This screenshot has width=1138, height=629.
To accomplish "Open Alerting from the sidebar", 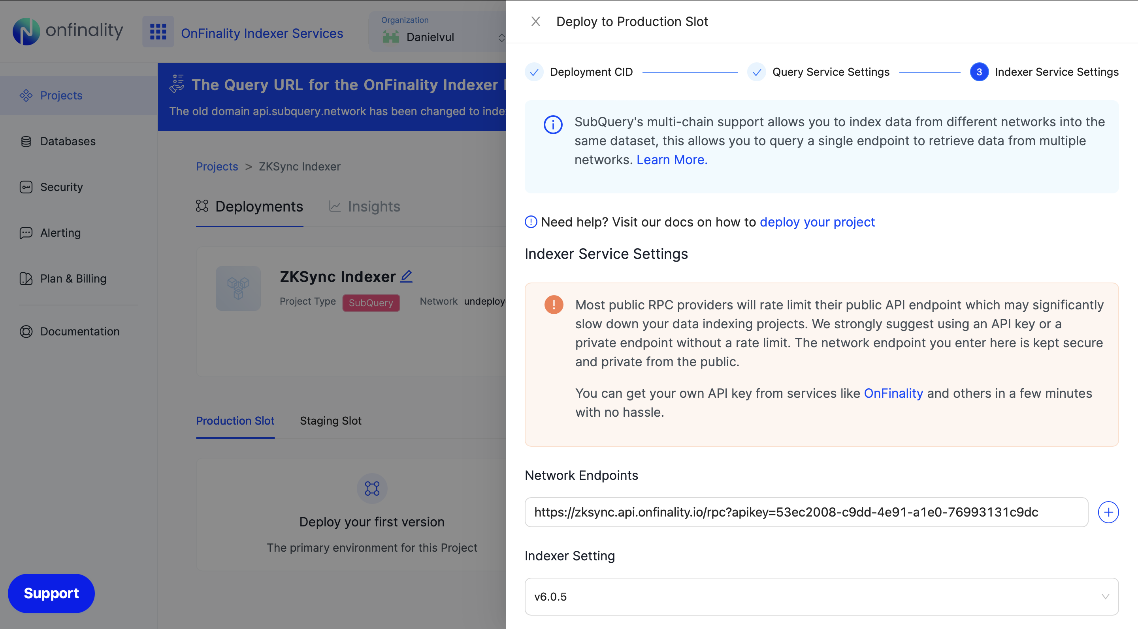I will 60,233.
